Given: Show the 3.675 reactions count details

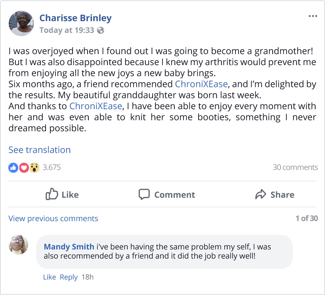Looking at the screenshot, I should pyautogui.click(x=52, y=168).
